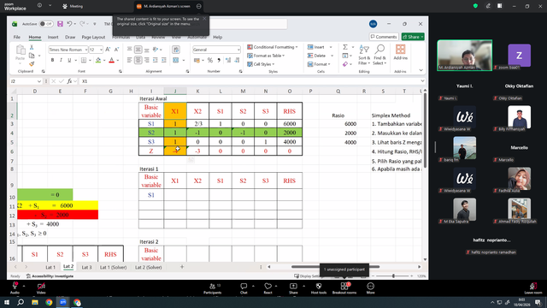547x308 pixels.
Task: Add a new sheet with plus button
Action: pyautogui.click(x=182, y=267)
